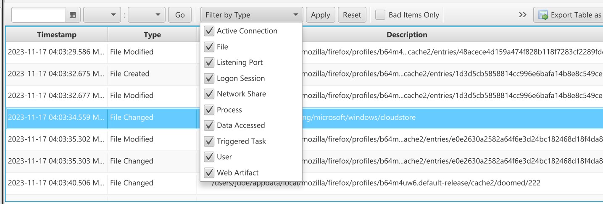Viewport: 603px width, 204px height.
Task: Toggle the Logon Session filter checkbox
Action: [209, 78]
